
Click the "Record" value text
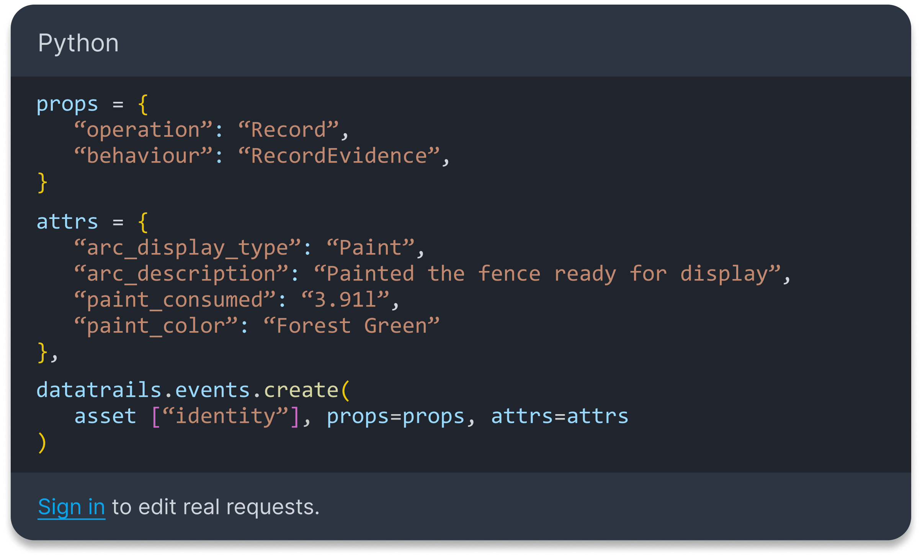click(x=288, y=130)
